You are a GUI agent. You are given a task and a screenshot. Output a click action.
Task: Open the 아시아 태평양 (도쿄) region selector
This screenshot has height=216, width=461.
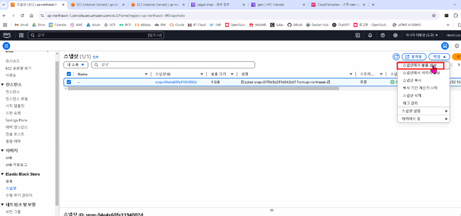[x=422, y=35]
